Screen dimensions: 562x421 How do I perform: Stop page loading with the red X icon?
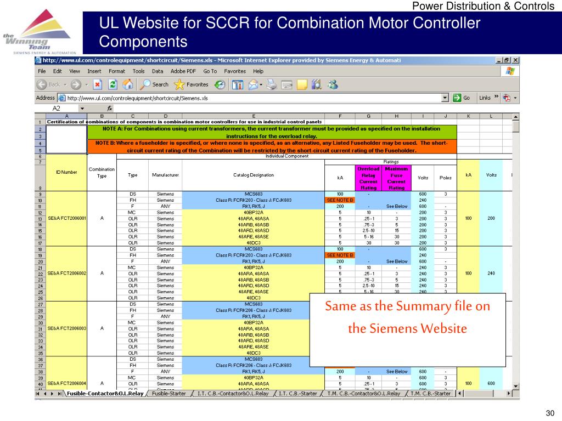click(97, 84)
